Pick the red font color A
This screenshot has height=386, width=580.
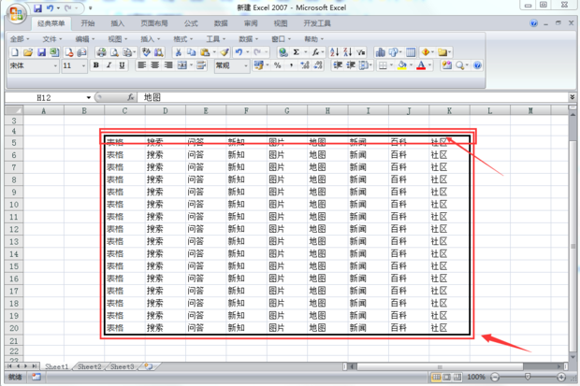coord(421,65)
